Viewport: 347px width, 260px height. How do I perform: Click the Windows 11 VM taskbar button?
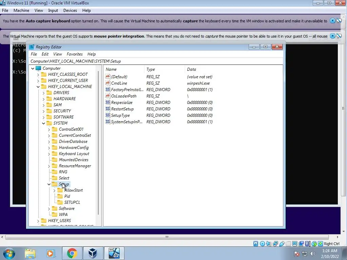(114, 253)
